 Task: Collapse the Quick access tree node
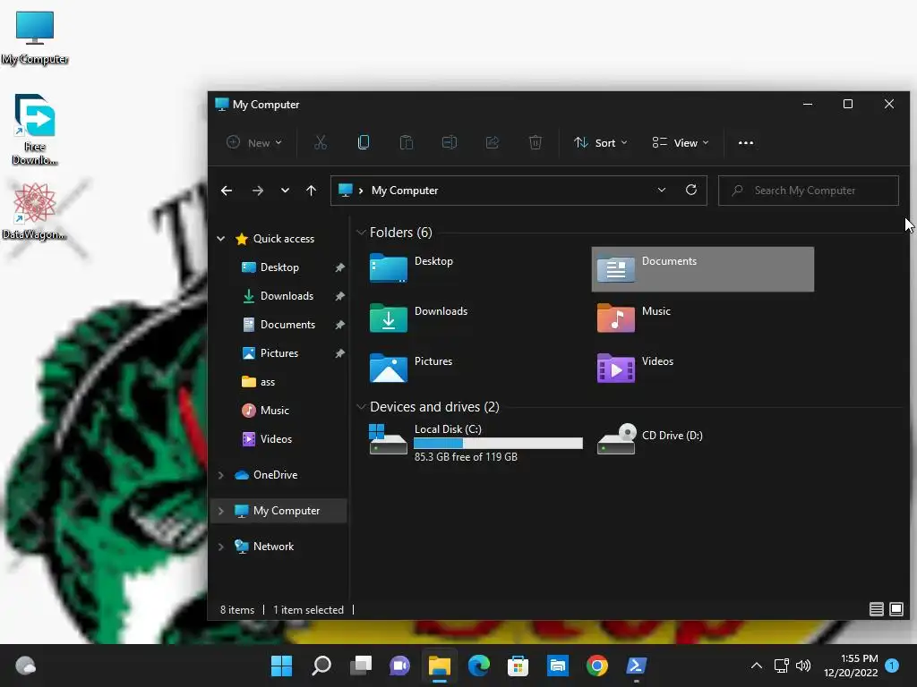pyautogui.click(x=221, y=238)
